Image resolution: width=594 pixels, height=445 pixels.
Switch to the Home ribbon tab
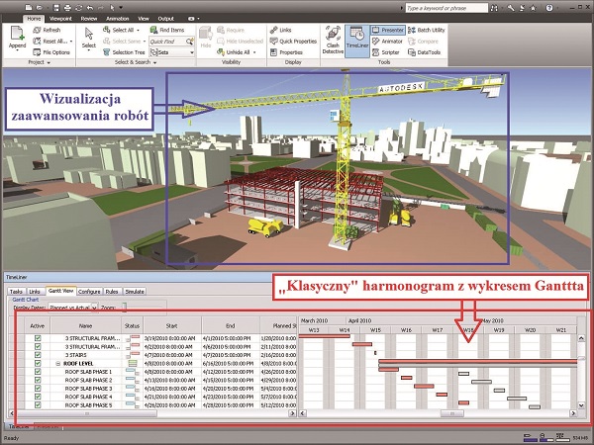pos(34,19)
